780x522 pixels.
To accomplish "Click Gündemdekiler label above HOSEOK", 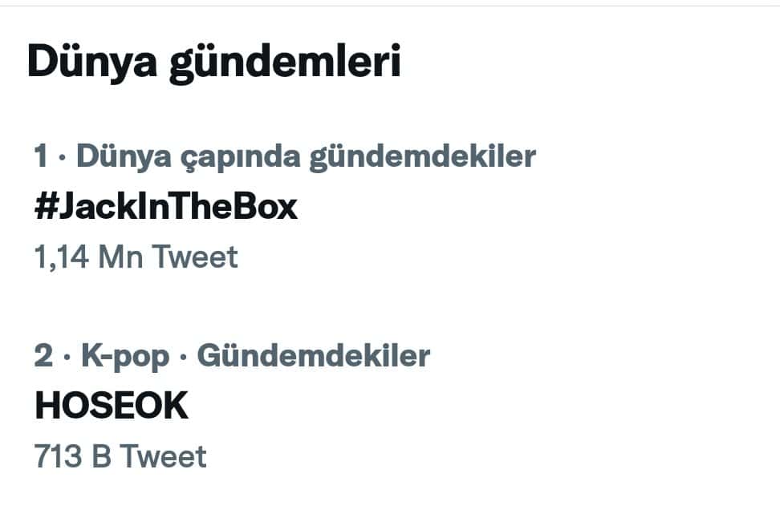I will click(313, 356).
